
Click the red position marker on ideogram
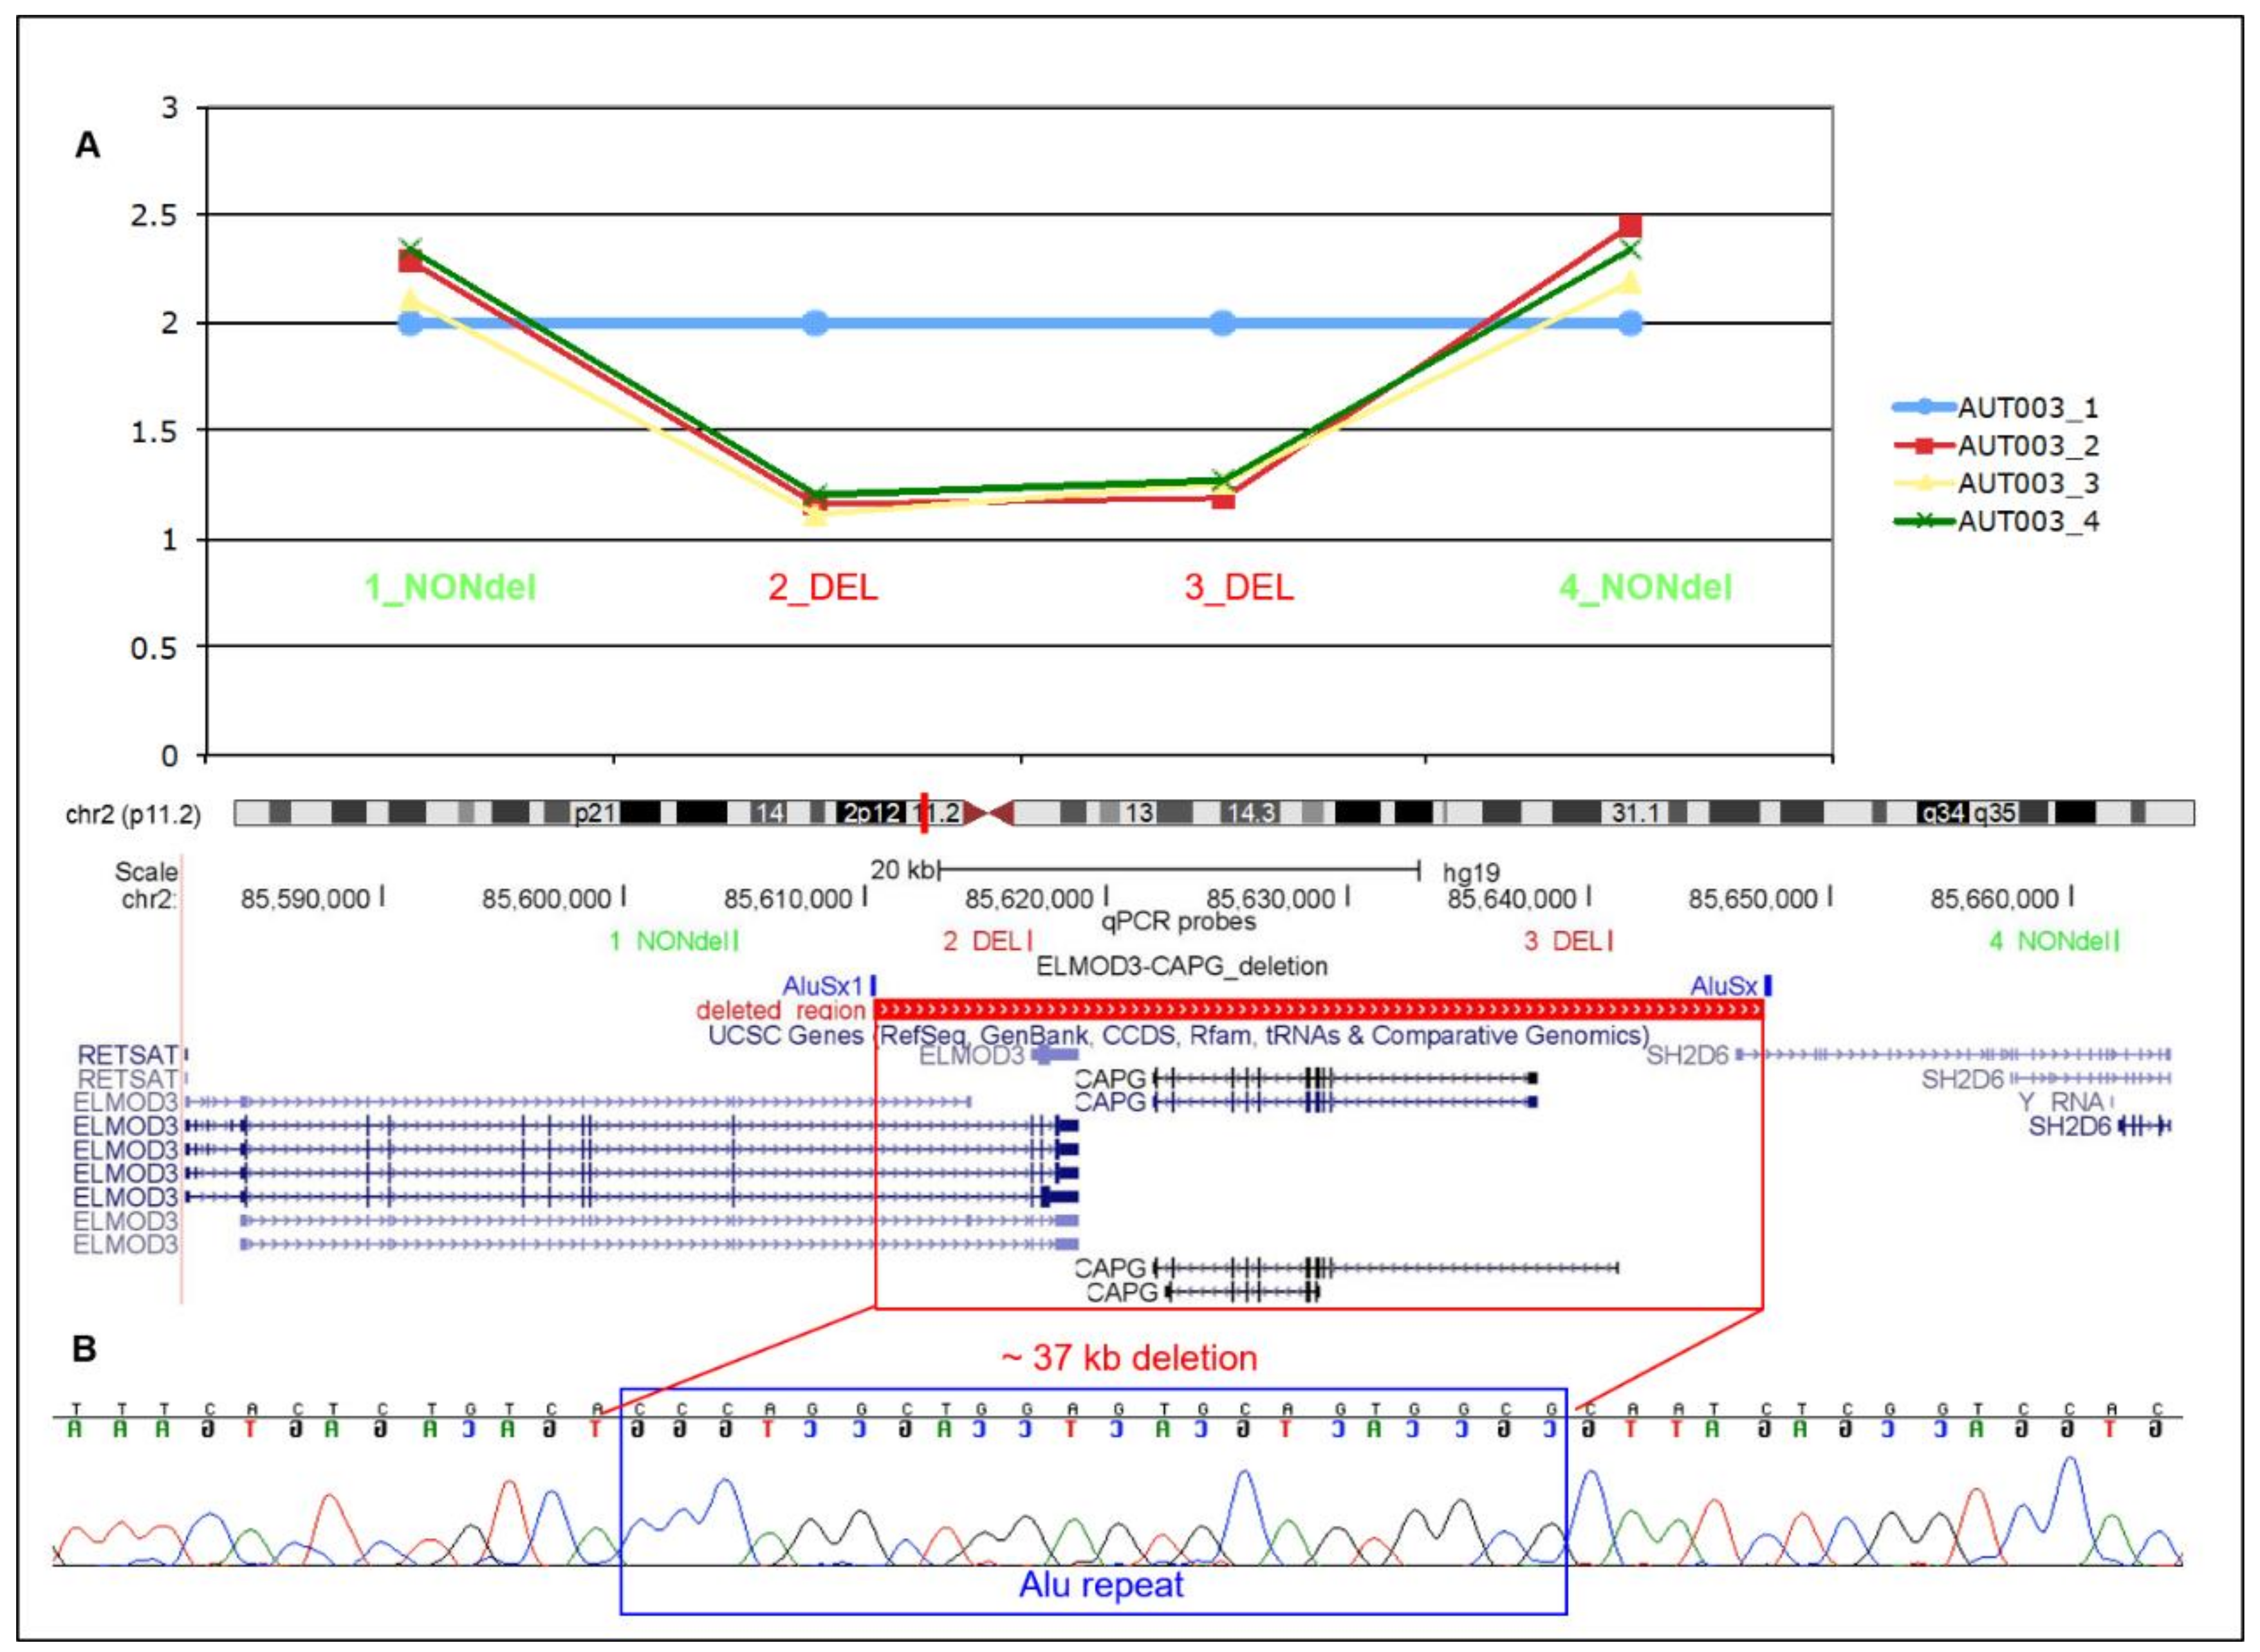click(925, 814)
